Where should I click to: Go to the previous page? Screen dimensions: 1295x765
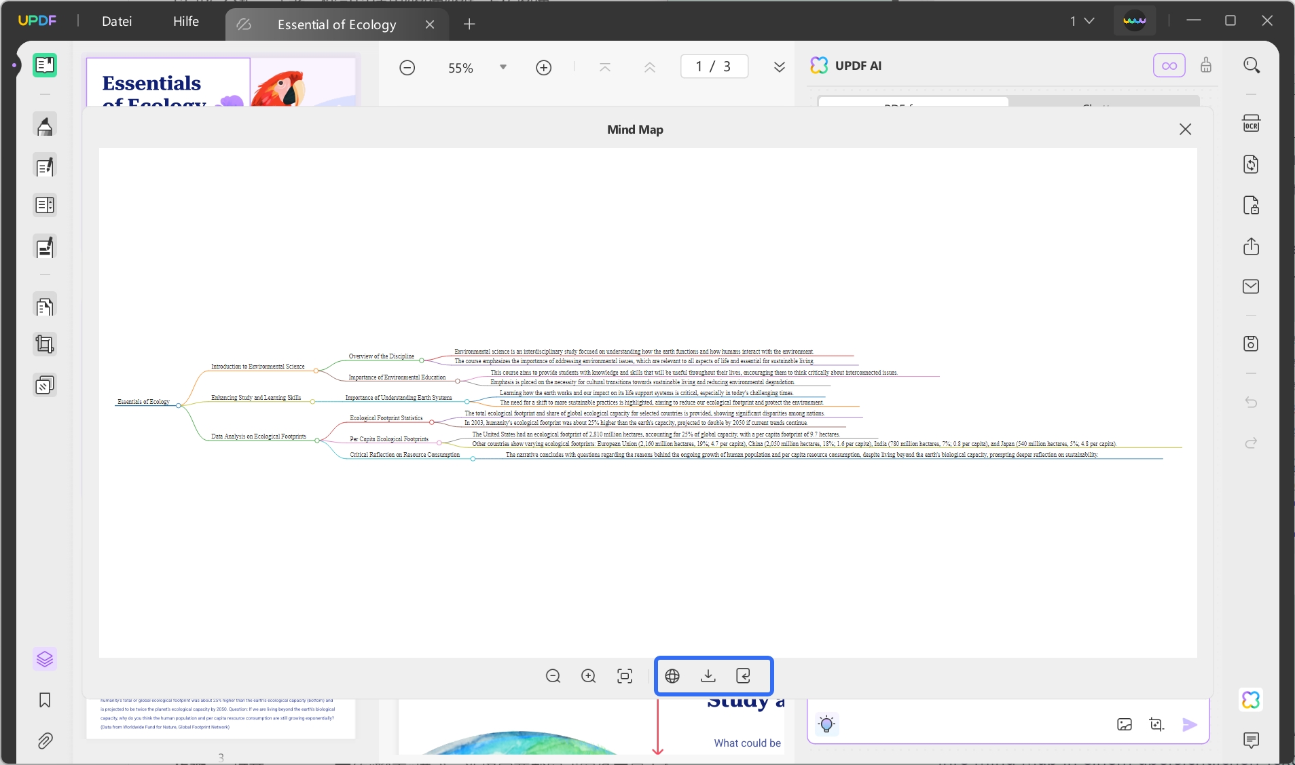coord(650,67)
